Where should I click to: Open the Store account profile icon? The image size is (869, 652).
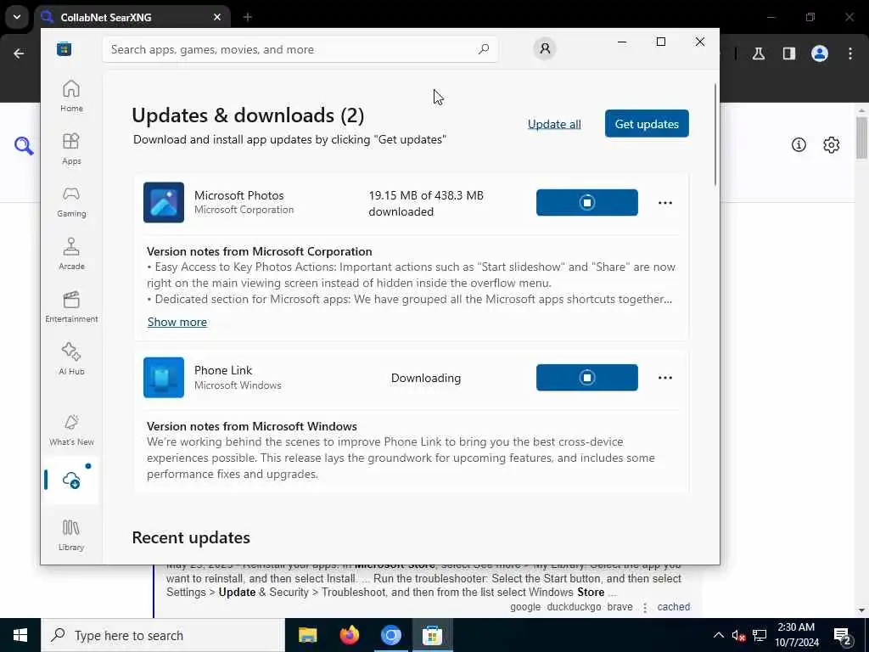pyautogui.click(x=545, y=48)
